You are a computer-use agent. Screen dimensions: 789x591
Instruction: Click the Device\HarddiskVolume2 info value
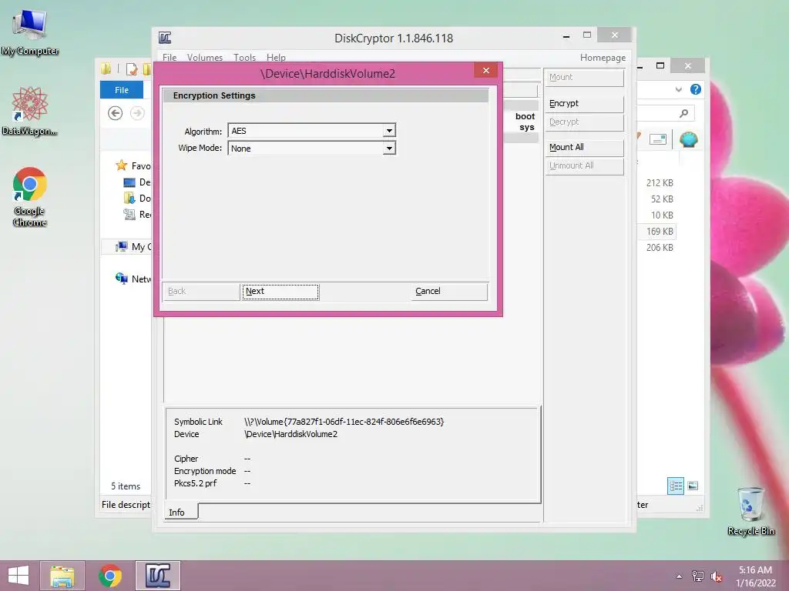tap(290, 434)
